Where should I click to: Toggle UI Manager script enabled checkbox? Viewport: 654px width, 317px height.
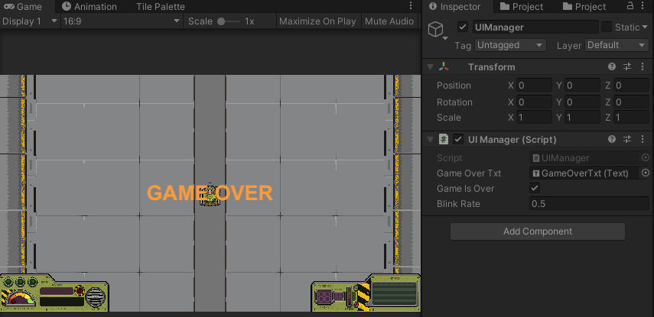458,139
